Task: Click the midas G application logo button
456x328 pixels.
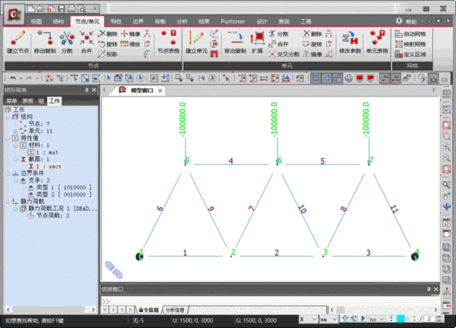Action: tap(14, 14)
